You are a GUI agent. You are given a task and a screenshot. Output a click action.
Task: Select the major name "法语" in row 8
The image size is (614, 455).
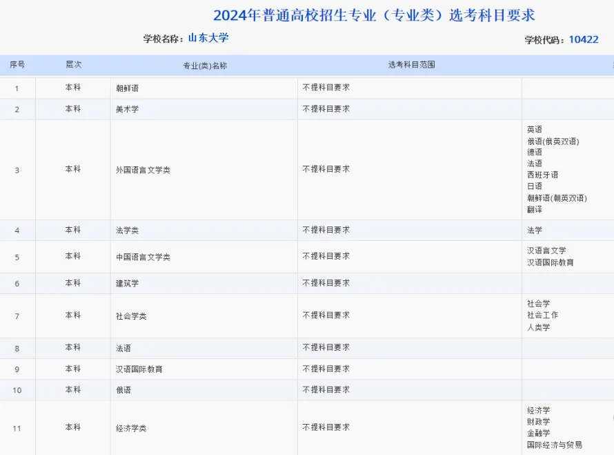click(x=123, y=348)
